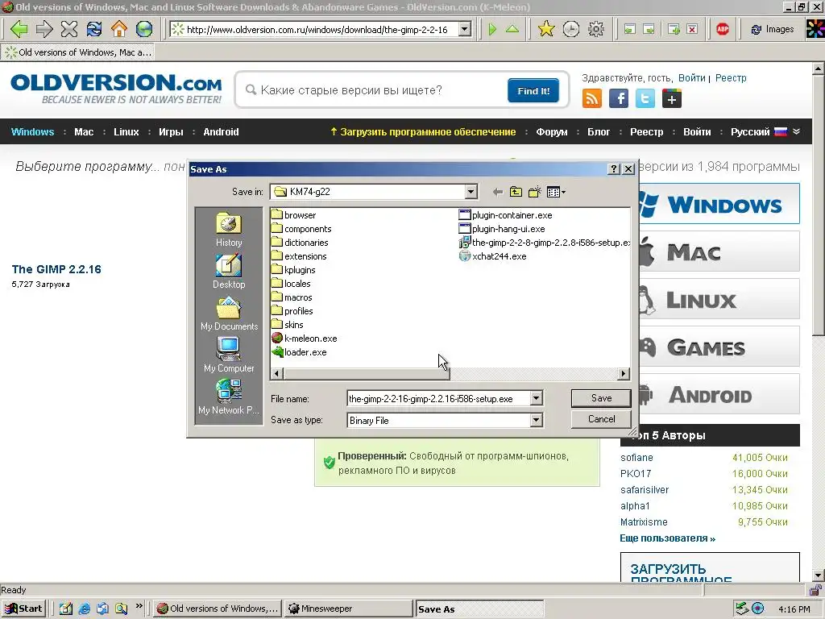The height and width of the screenshot is (619, 825).
Task: Select My Network Places in places bar
Action: (229, 397)
